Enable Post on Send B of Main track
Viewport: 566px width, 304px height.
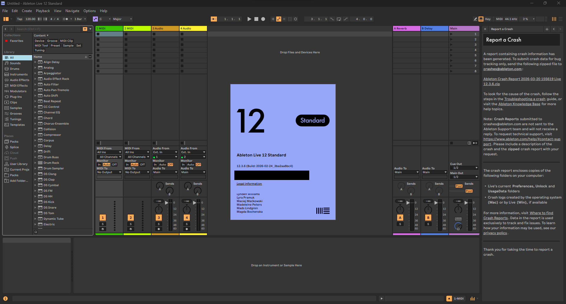pos(469,191)
